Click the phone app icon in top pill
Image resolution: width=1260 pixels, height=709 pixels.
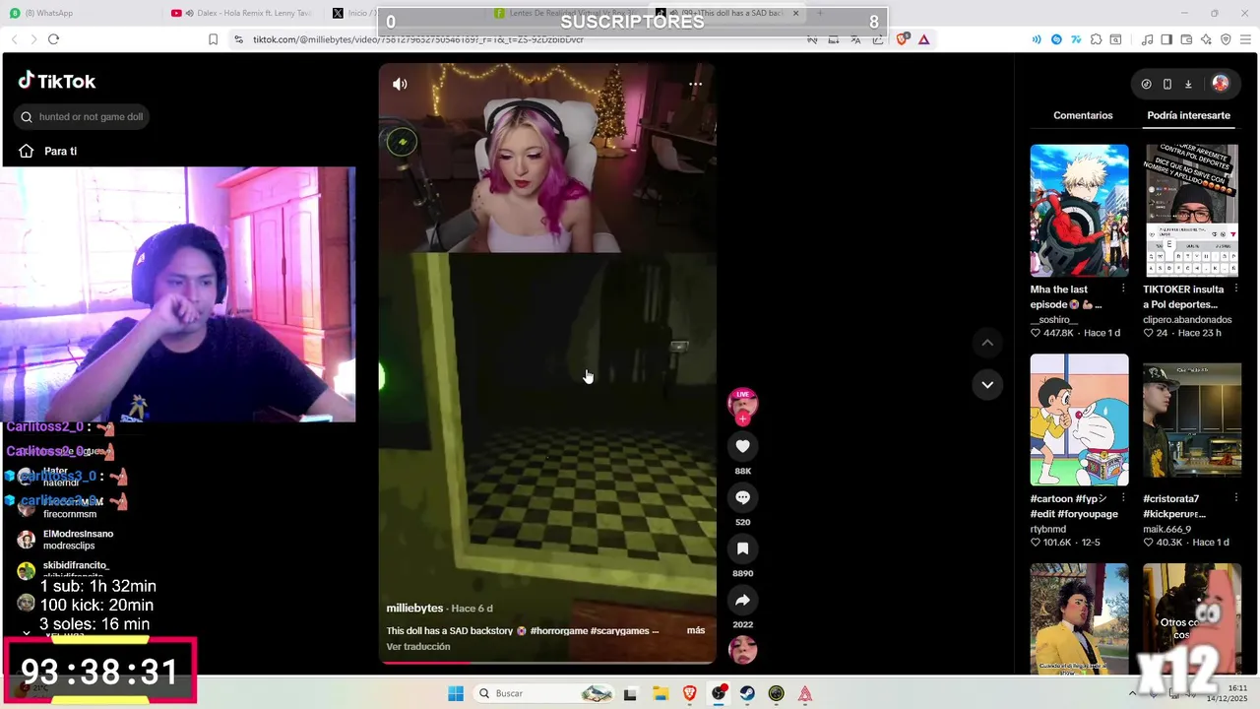click(1167, 84)
